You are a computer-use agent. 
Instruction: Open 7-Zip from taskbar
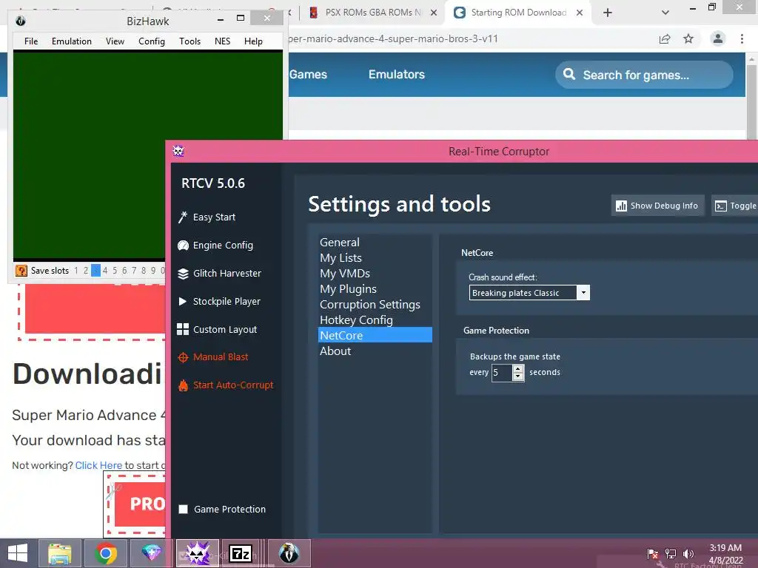pos(241,553)
